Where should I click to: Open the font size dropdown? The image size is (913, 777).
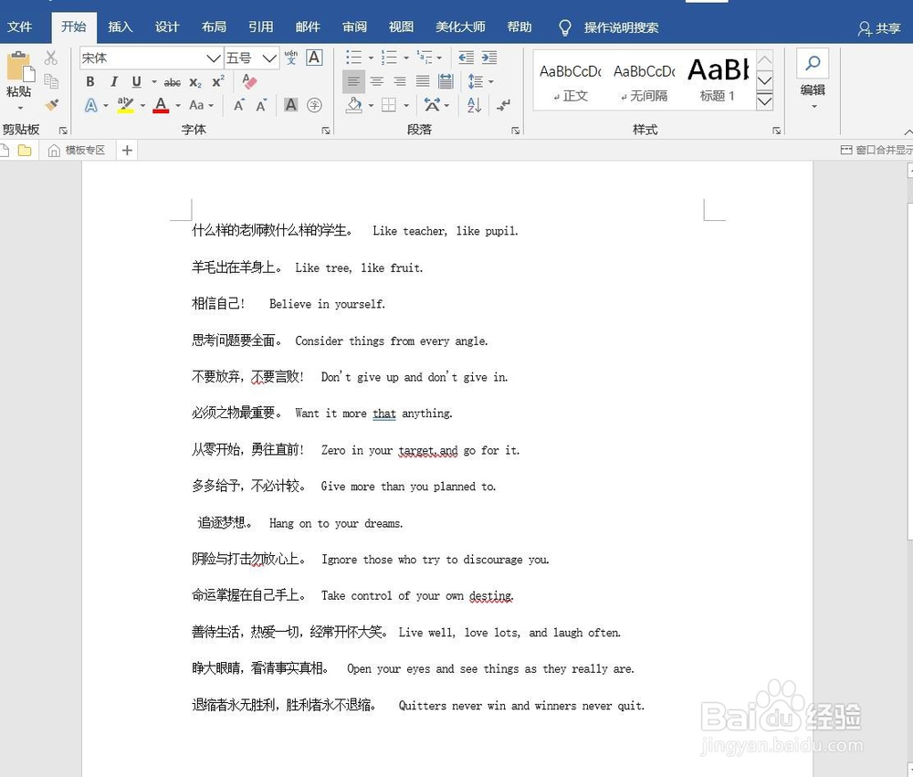click(268, 57)
